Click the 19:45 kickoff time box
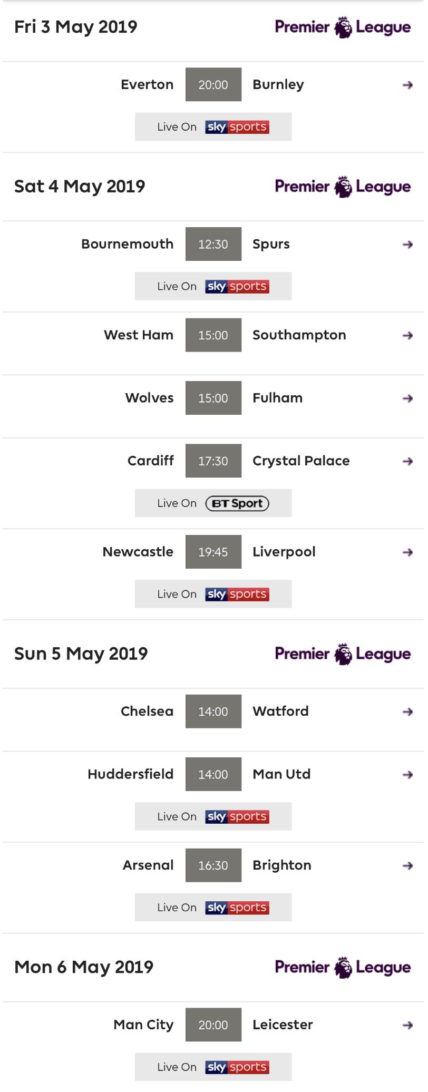The height and width of the screenshot is (1092, 428). coord(213,552)
